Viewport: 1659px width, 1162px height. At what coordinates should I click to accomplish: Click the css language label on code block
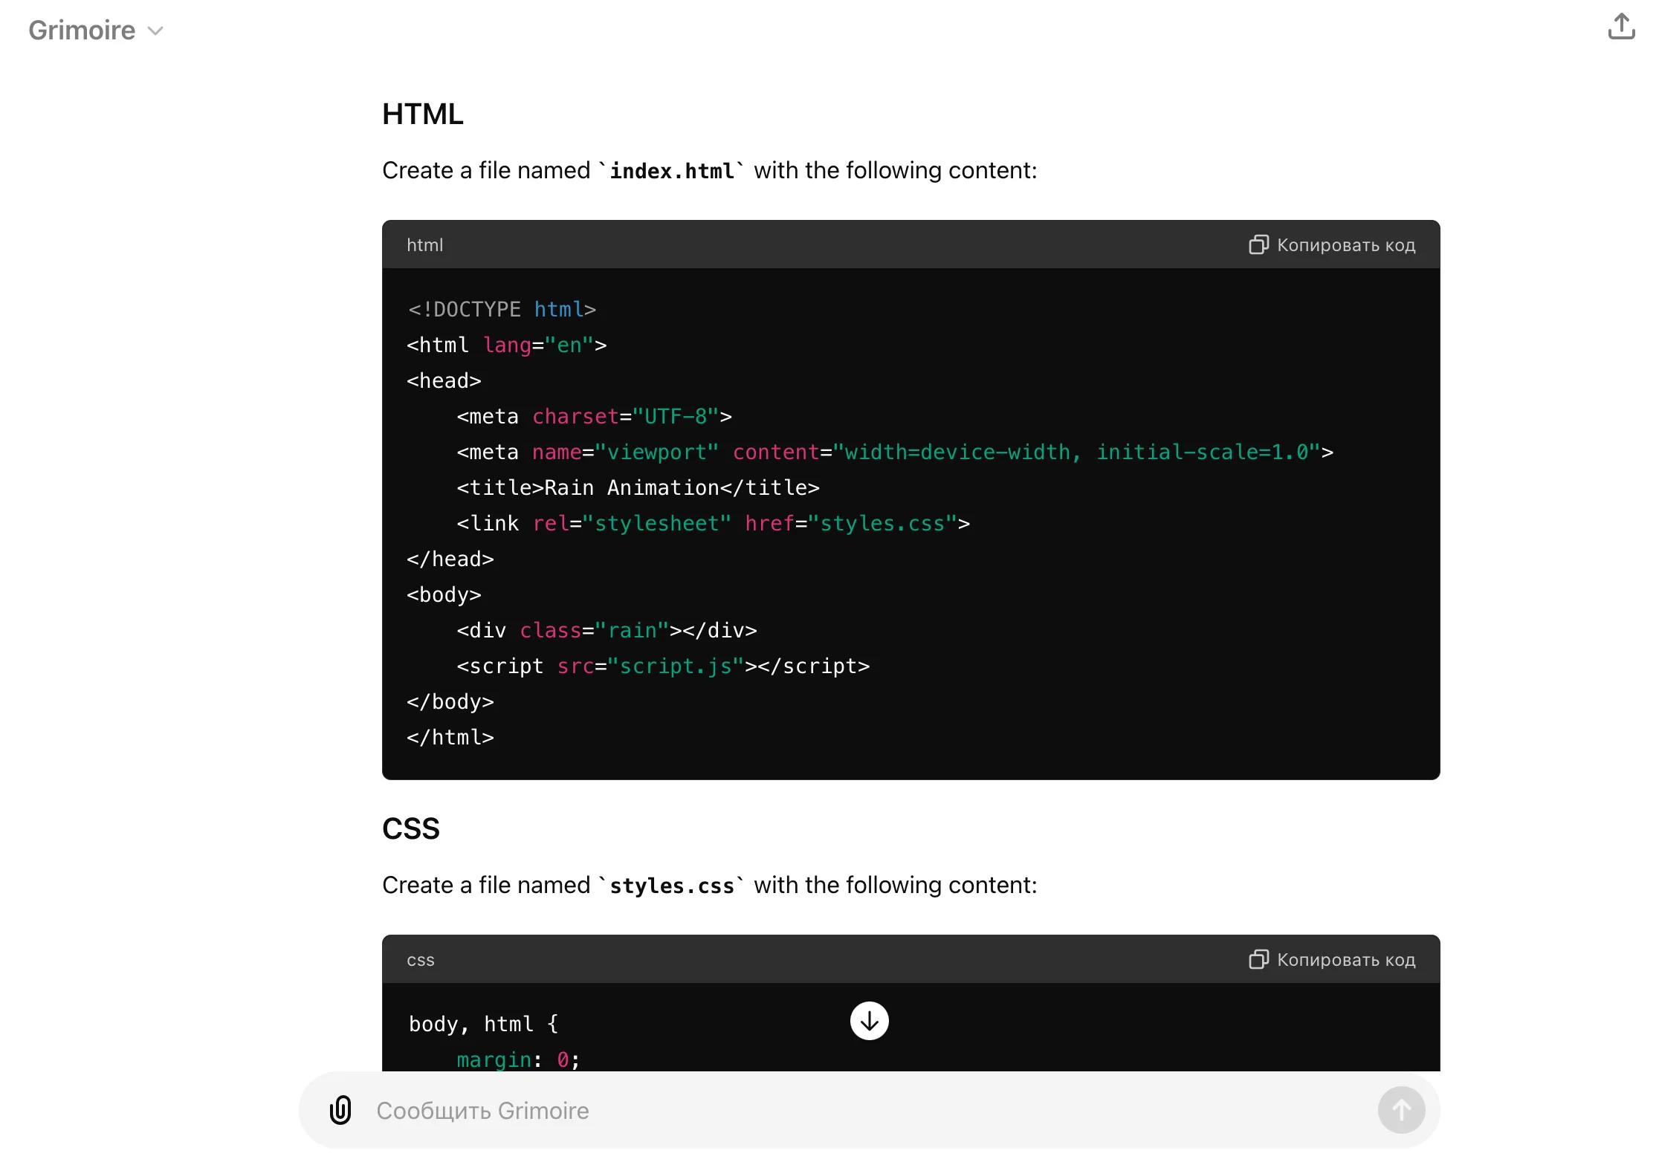click(x=420, y=960)
